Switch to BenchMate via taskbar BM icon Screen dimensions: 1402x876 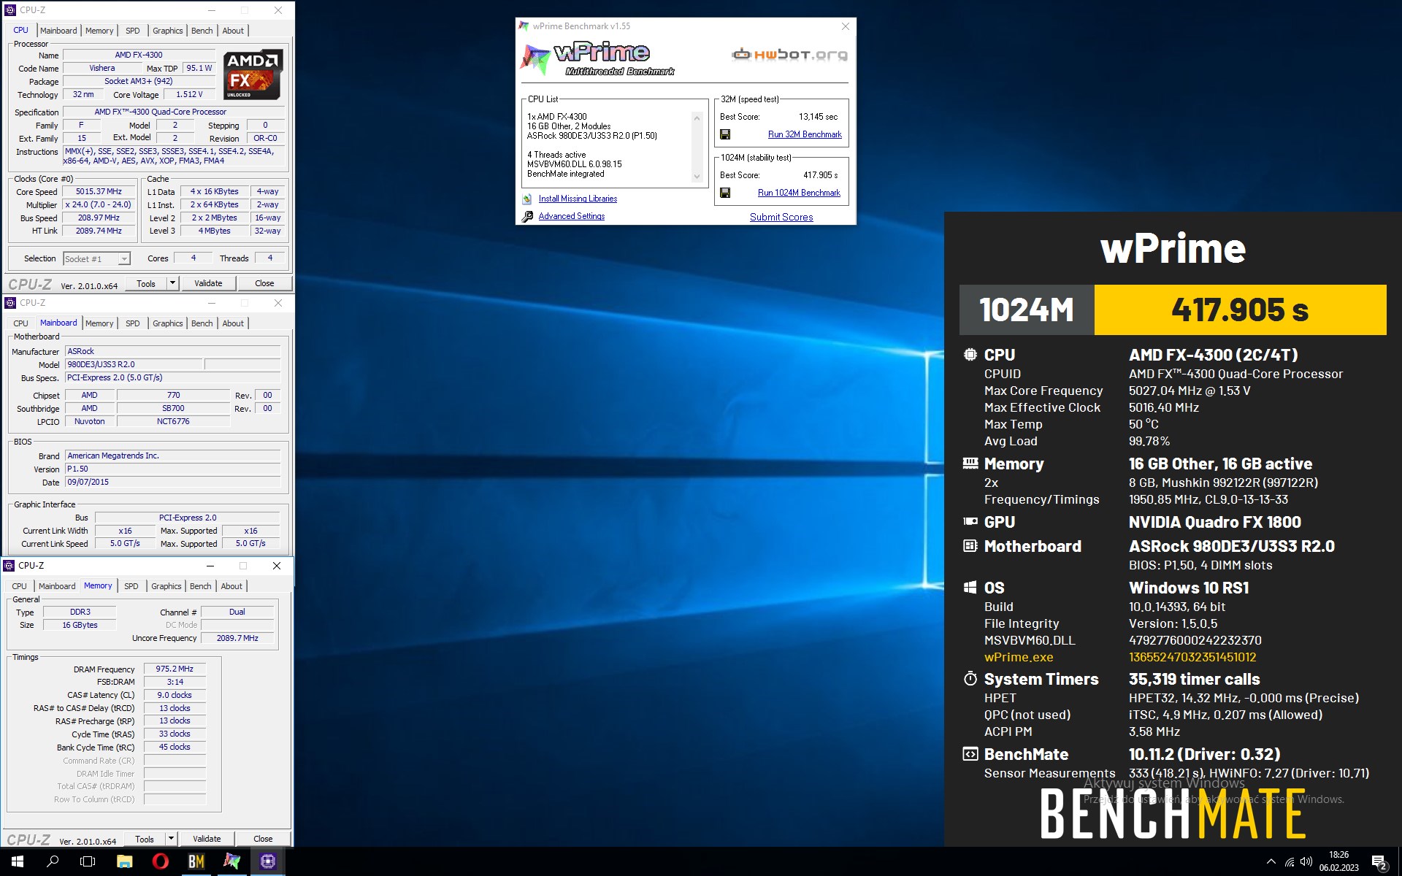click(x=196, y=861)
